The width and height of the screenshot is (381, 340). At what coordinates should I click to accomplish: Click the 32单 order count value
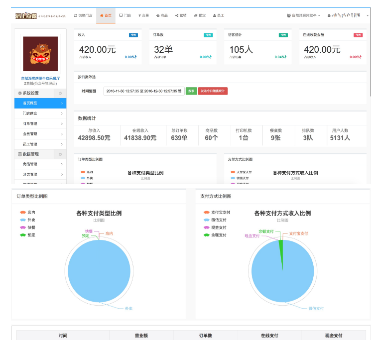163,50
